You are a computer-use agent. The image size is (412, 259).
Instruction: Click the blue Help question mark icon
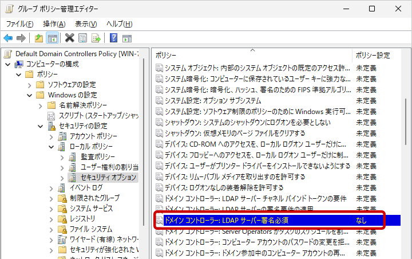(113, 38)
